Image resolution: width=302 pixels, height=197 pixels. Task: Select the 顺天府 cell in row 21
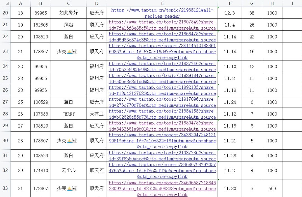tap(97, 25)
